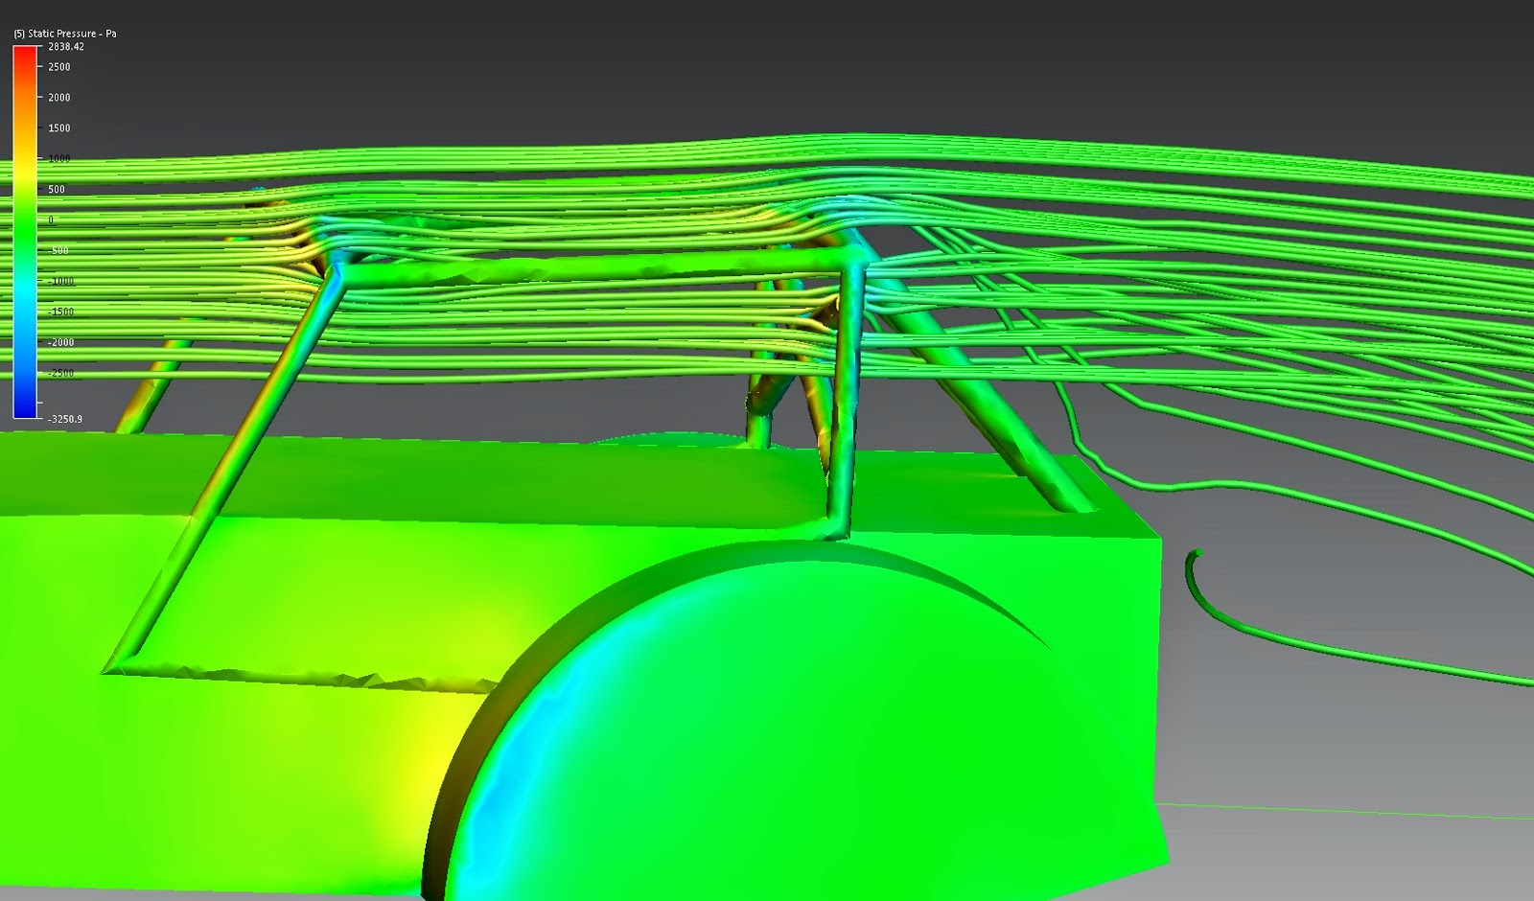Click the blue end of color scale
1534x901 pixels.
(x=23, y=403)
